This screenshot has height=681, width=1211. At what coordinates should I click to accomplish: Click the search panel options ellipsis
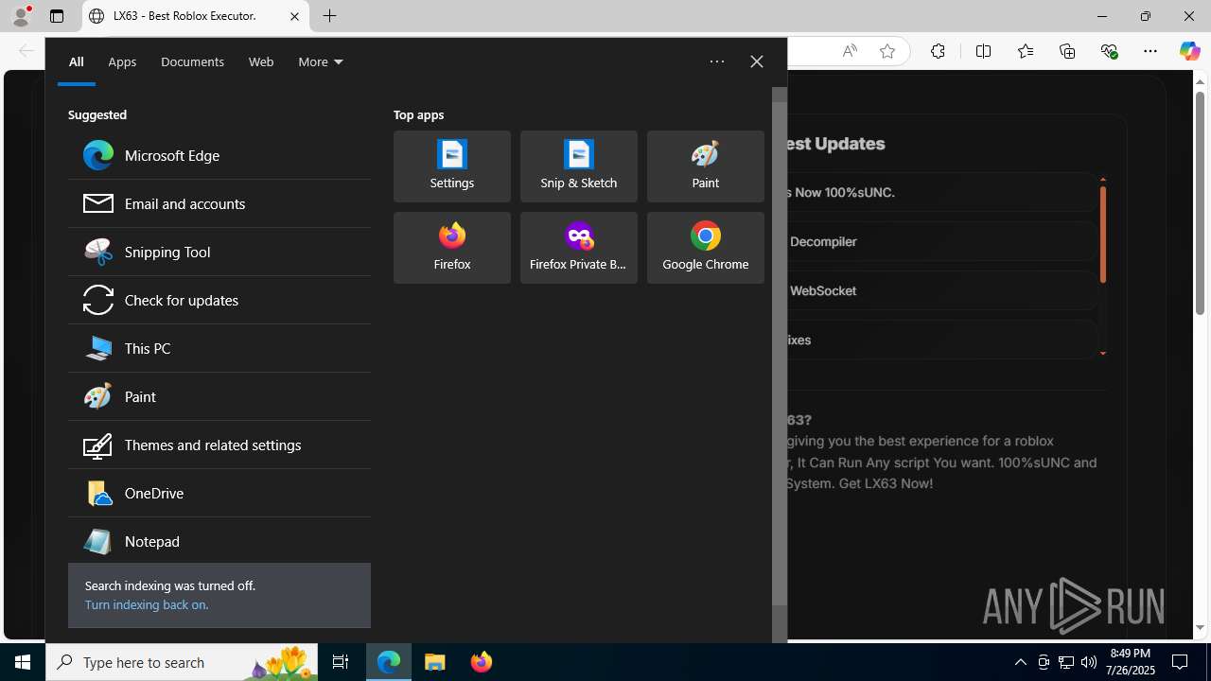[x=717, y=61]
